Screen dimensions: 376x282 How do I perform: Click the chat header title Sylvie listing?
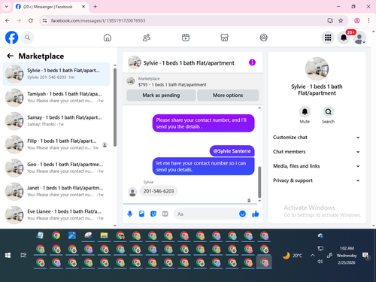(x=189, y=63)
